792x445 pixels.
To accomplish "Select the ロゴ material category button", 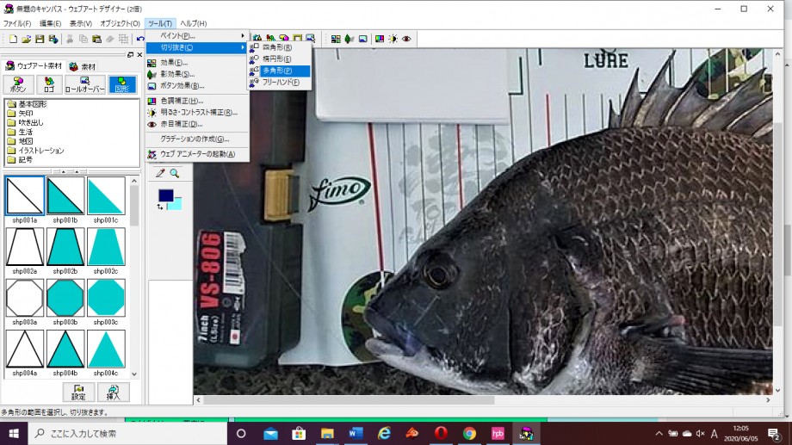I will [x=49, y=84].
